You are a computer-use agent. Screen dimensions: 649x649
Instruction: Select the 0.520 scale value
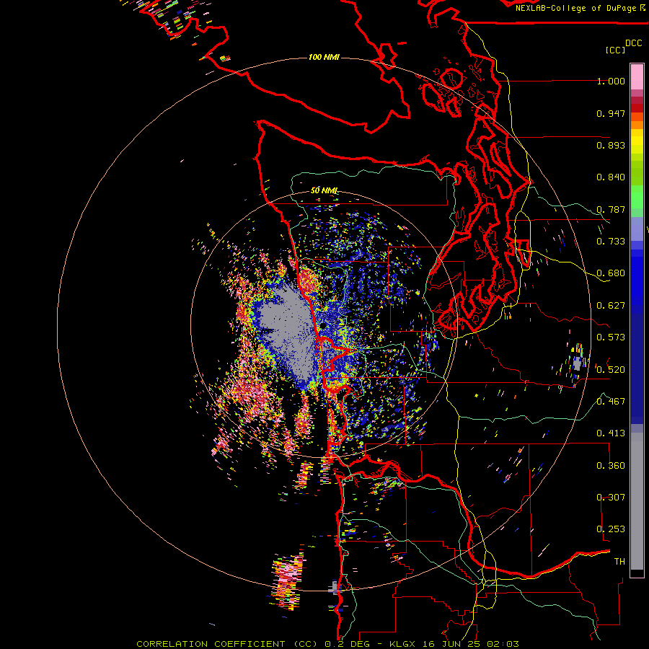pos(611,370)
